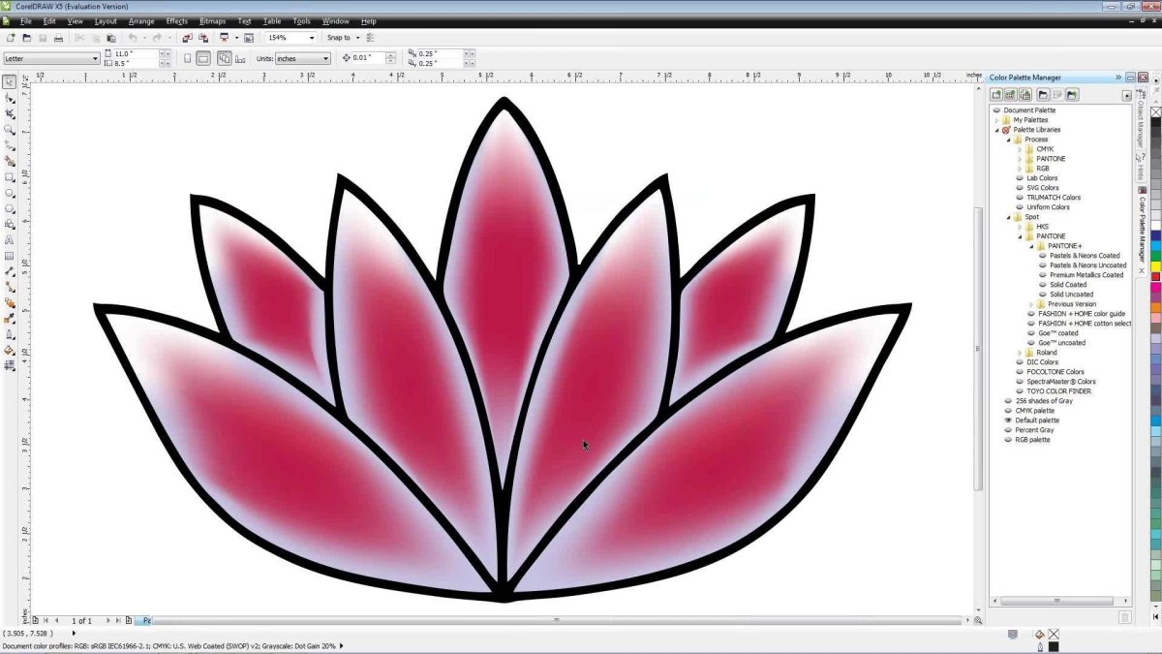Image resolution: width=1162 pixels, height=654 pixels.
Task: Select the Table tool
Action: pos(10,256)
